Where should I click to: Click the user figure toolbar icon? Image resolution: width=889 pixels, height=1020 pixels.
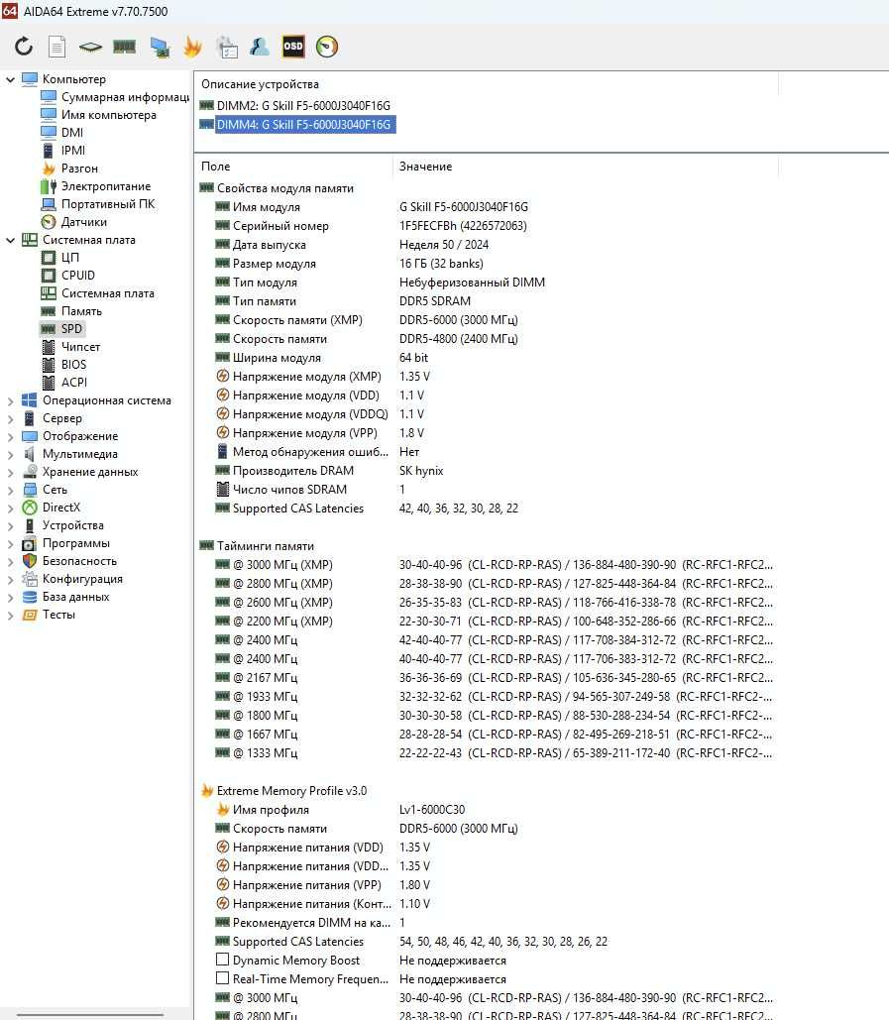point(260,47)
